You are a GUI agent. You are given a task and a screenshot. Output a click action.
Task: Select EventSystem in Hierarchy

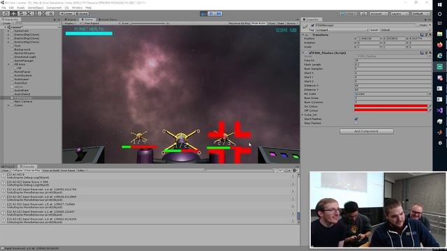pos(23,75)
